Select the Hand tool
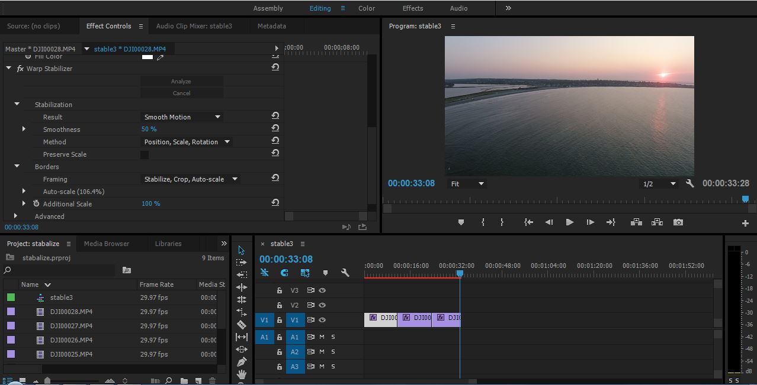Screen dimensions: 757x385 (241, 374)
